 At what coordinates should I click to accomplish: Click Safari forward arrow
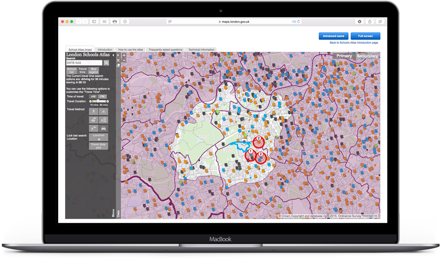[85, 22]
